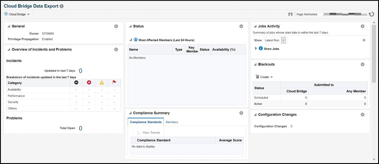379x164 pixels.
Task: Collapse the Overview of Incidents and Problems panel
Action: pyautogui.click(x=9, y=50)
